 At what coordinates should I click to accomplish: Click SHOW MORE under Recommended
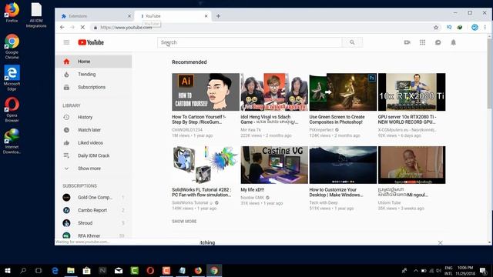184,222
